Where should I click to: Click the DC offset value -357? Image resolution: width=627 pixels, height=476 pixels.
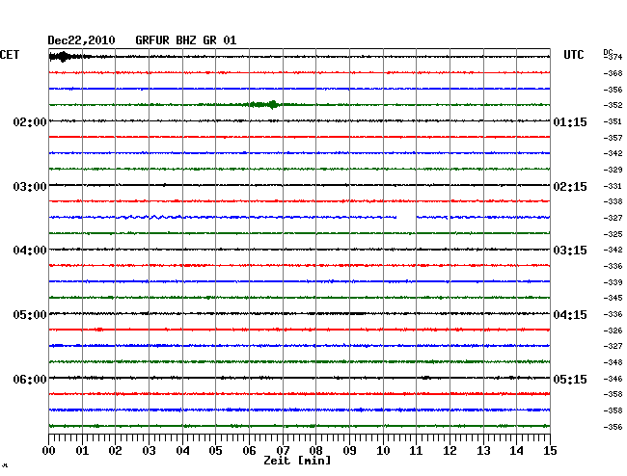point(613,138)
